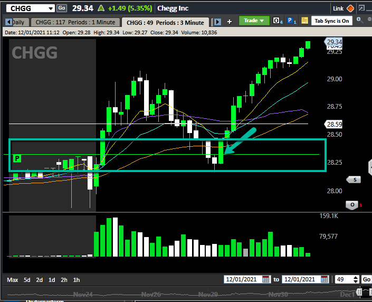Select the 29.34 current price label
The image size is (372, 302).
(333, 42)
